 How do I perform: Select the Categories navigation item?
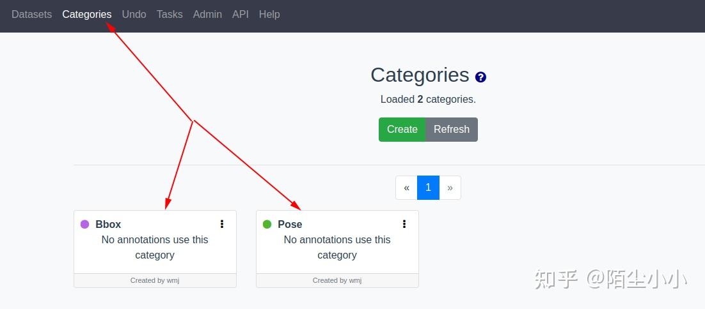click(x=87, y=14)
